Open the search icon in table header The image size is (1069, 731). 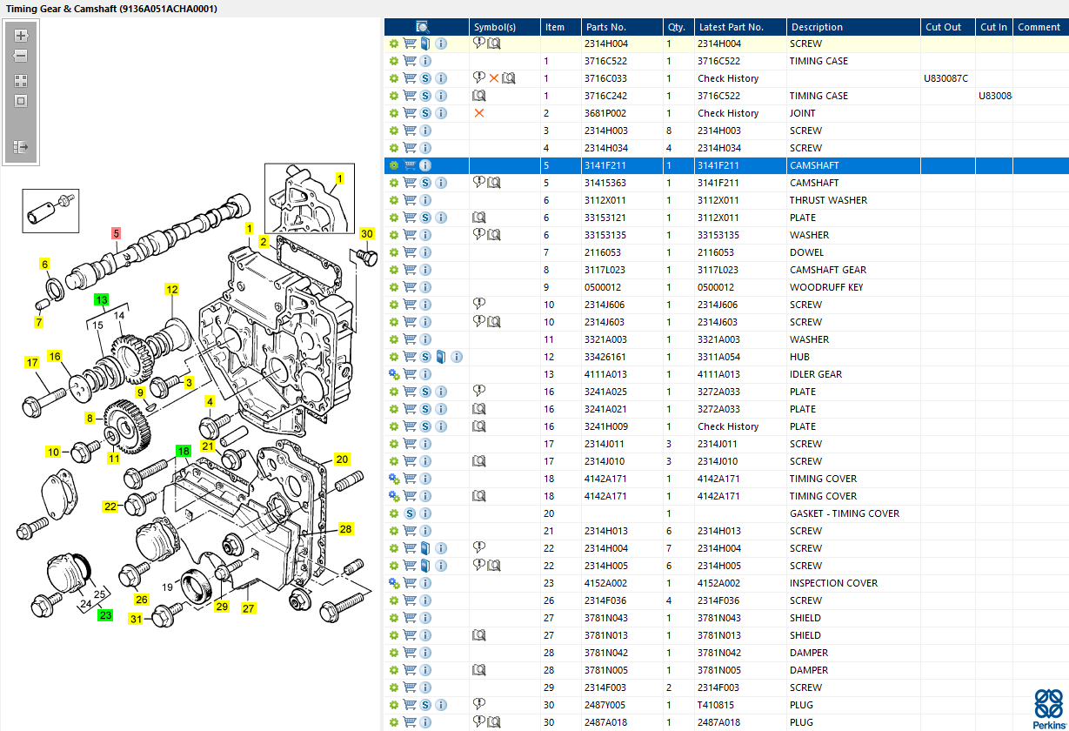click(x=423, y=27)
